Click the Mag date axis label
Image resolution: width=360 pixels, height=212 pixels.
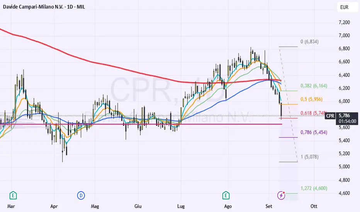coord(95,206)
